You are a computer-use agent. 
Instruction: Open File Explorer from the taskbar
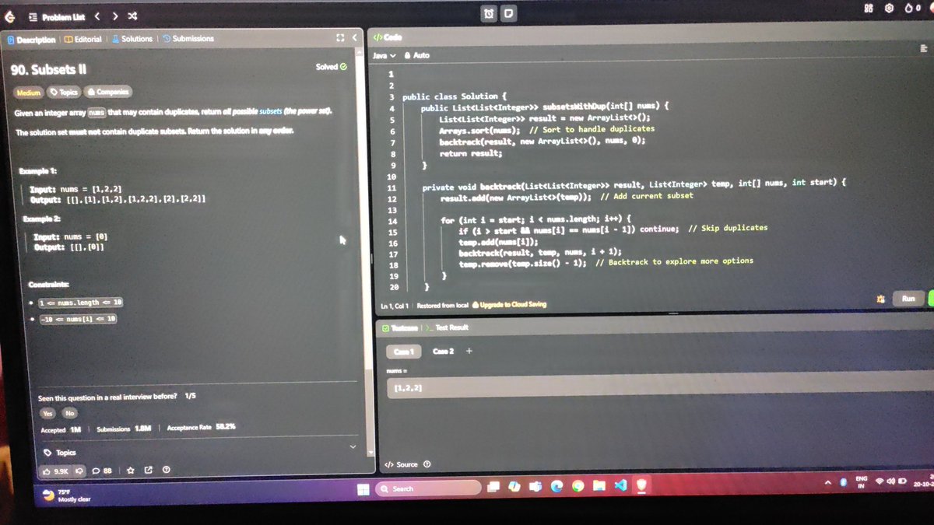click(599, 485)
